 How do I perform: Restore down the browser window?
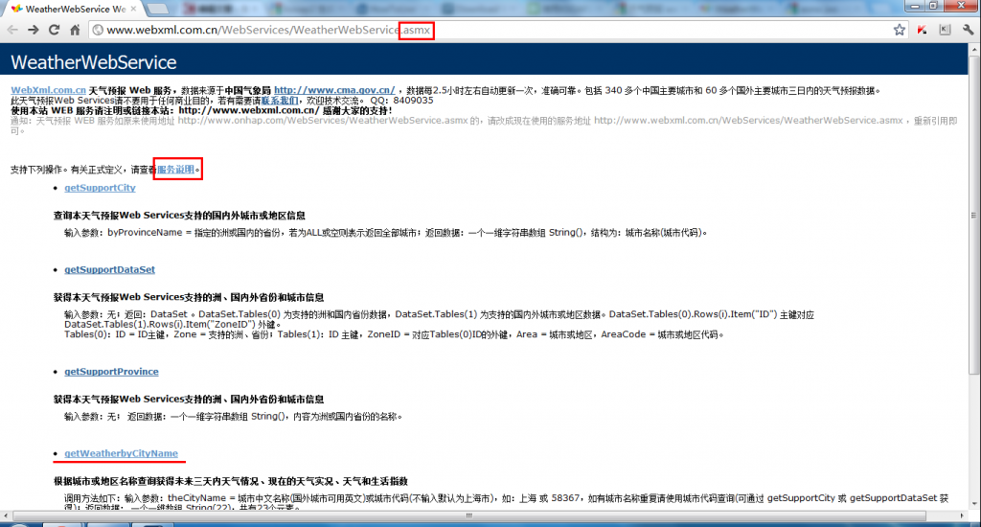pos(933,5)
